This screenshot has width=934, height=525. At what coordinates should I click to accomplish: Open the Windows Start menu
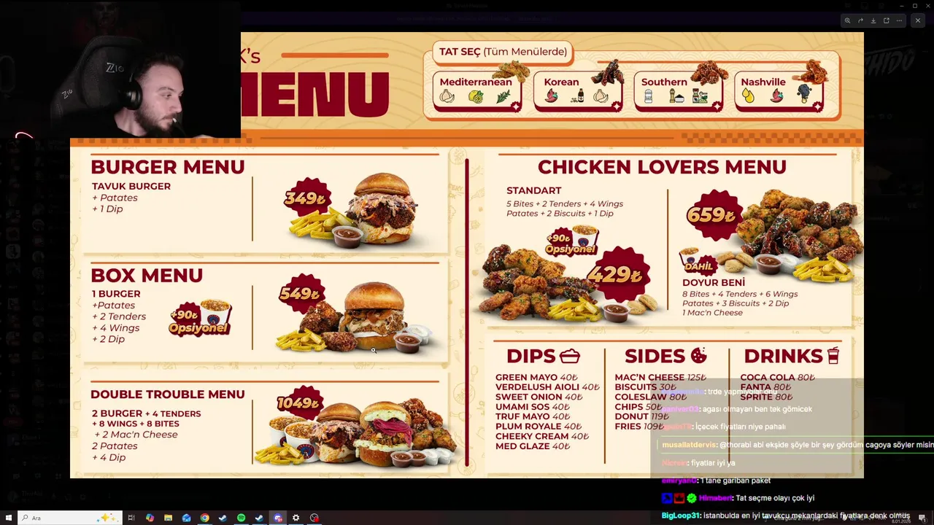click(8, 518)
